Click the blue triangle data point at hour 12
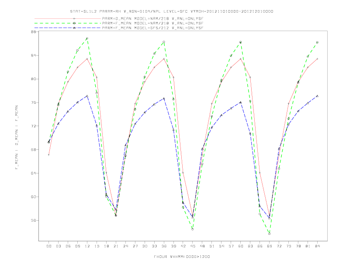Viewport: 346px width, 268px height. [87, 96]
